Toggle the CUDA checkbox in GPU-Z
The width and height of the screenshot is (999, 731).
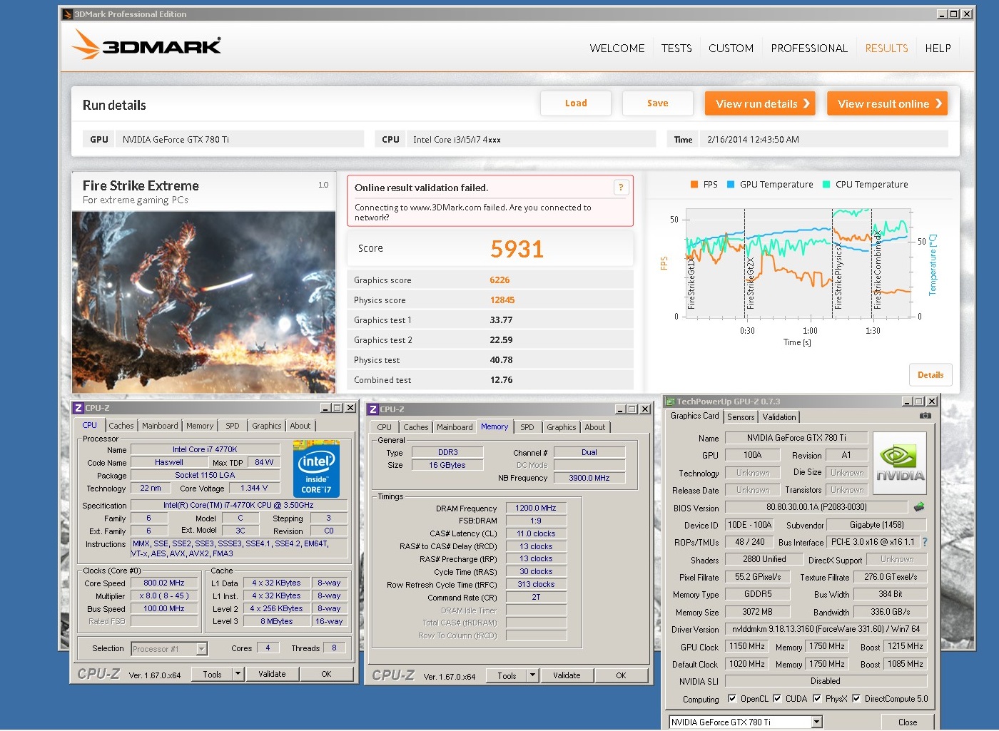pyautogui.click(x=777, y=699)
